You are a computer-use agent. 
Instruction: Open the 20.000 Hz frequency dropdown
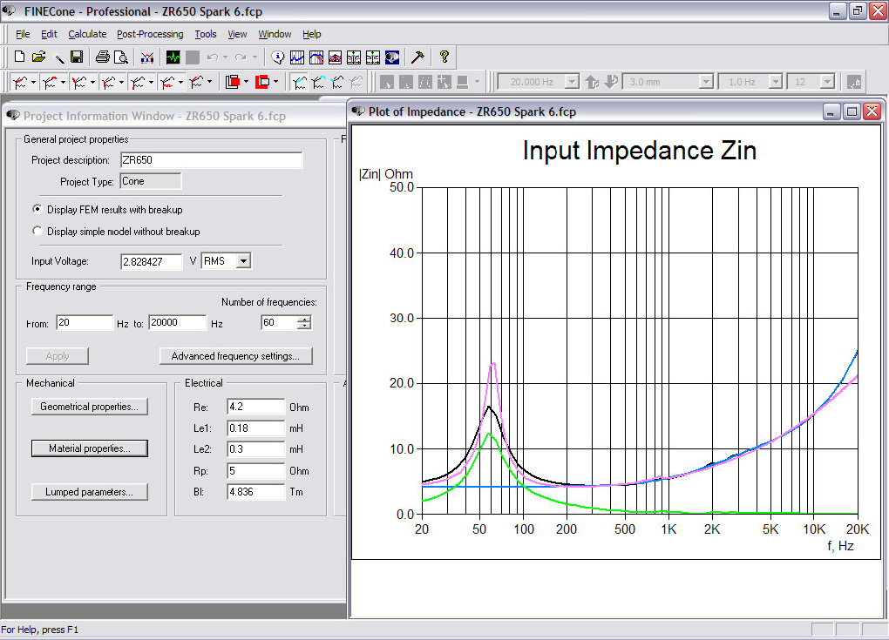coord(572,82)
